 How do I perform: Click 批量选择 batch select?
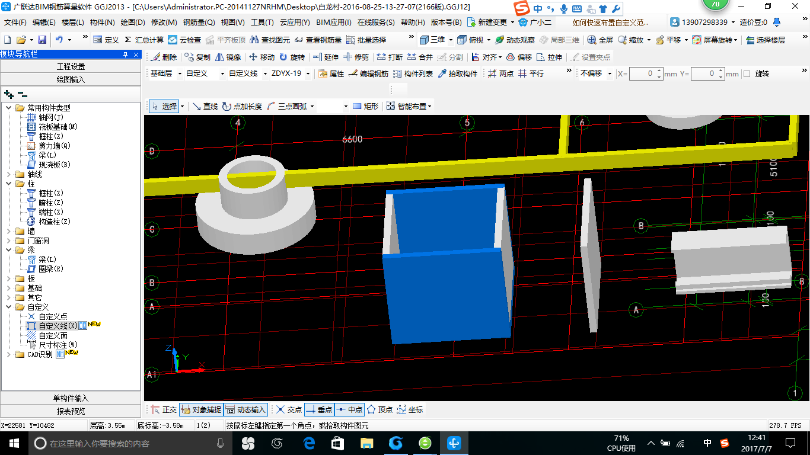point(366,40)
